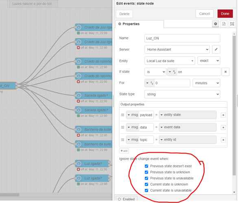This screenshot has width=238, height=203.
Task: Open node appearance icon
Action: coord(232,24)
